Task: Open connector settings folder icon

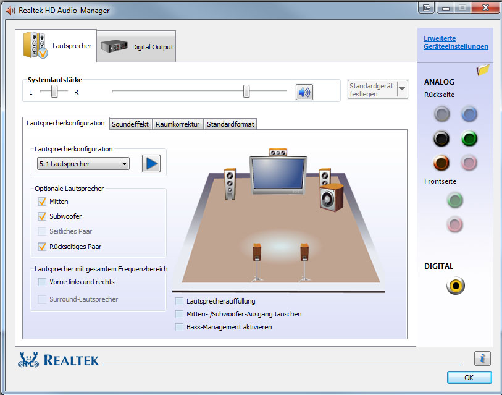Action: (483, 70)
